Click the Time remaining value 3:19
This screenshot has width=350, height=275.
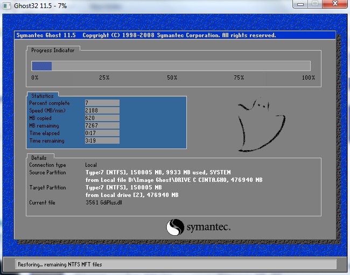(x=102, y=141)
